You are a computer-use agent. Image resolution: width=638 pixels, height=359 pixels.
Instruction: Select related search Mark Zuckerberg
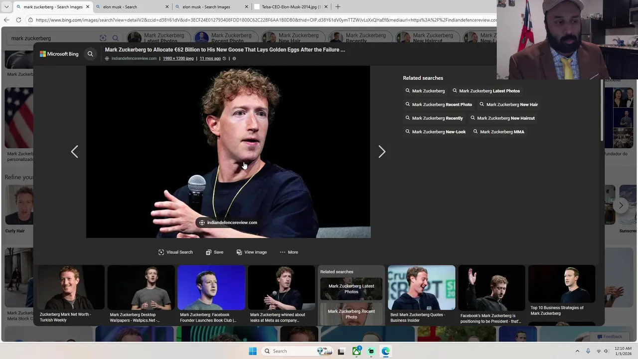coord(425,91)
